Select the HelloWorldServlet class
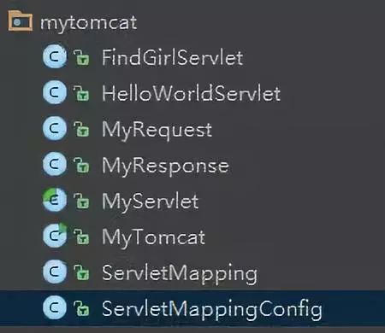The image size is (385, 333). 191,93
